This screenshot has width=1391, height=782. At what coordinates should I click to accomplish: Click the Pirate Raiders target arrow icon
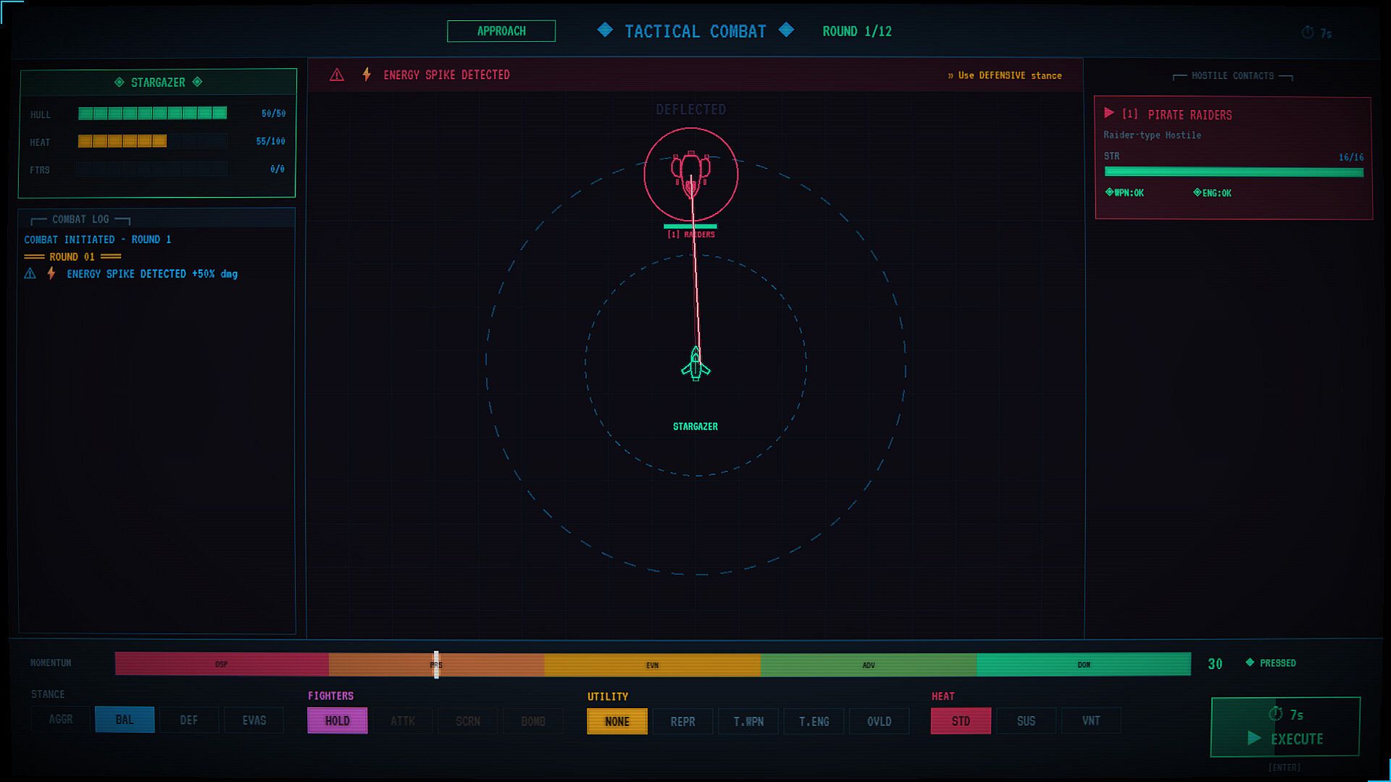(x=1108, y=113)
